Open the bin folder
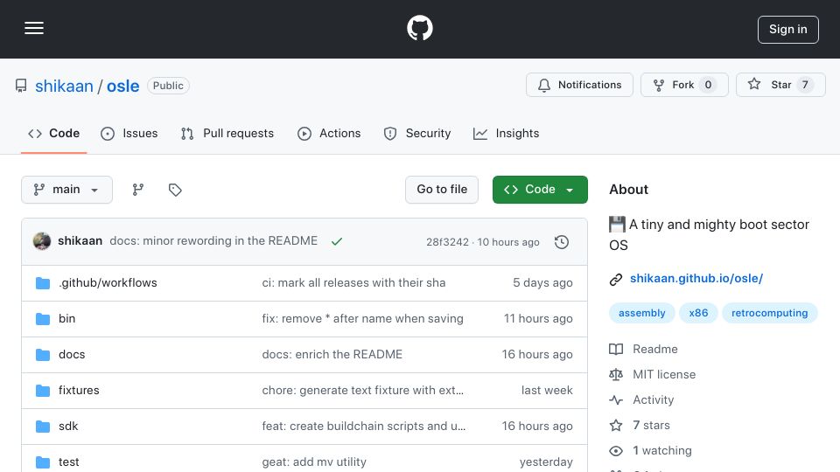The width and height of the screenshot is (840, 472). [x=67, y=318]
